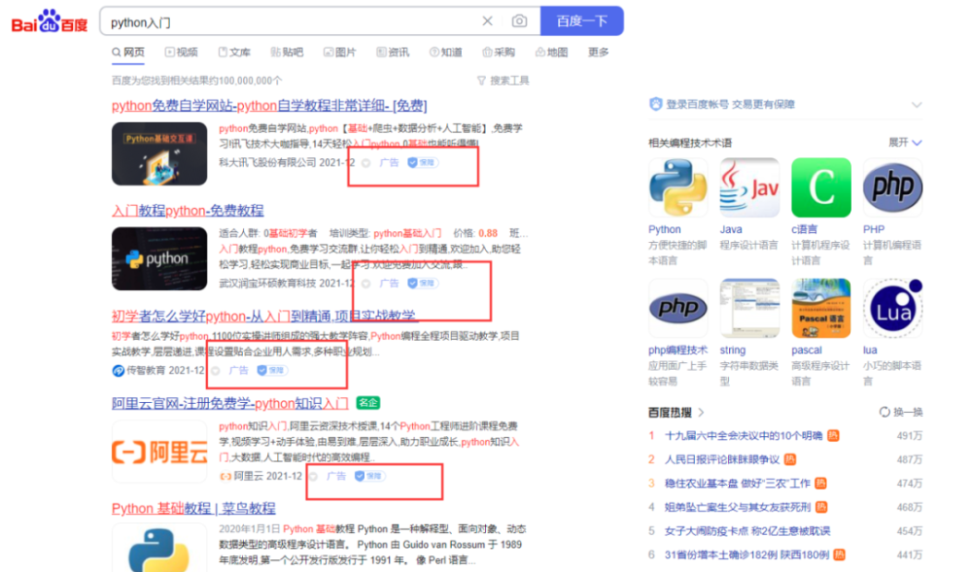The width and height of the screenshot is (972, 572).
Task: Click the Java language icon
Action: [x=749, y=187]
